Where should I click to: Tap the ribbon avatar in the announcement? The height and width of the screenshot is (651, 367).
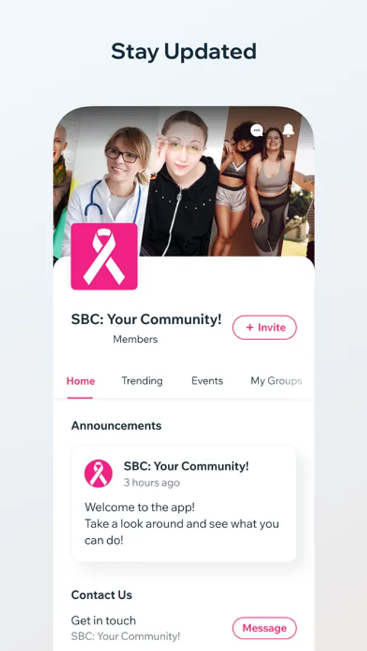click(98, 473)
